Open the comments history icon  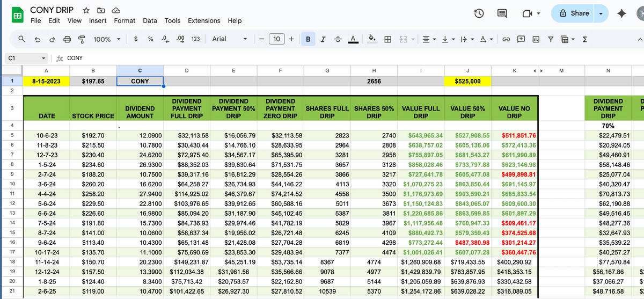coord(502,13)
